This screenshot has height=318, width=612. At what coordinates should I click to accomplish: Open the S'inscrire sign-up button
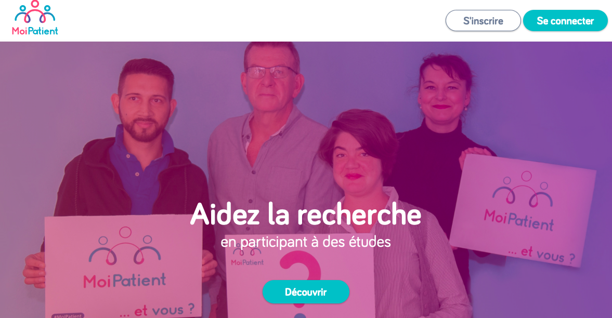[x=483, y=21]
